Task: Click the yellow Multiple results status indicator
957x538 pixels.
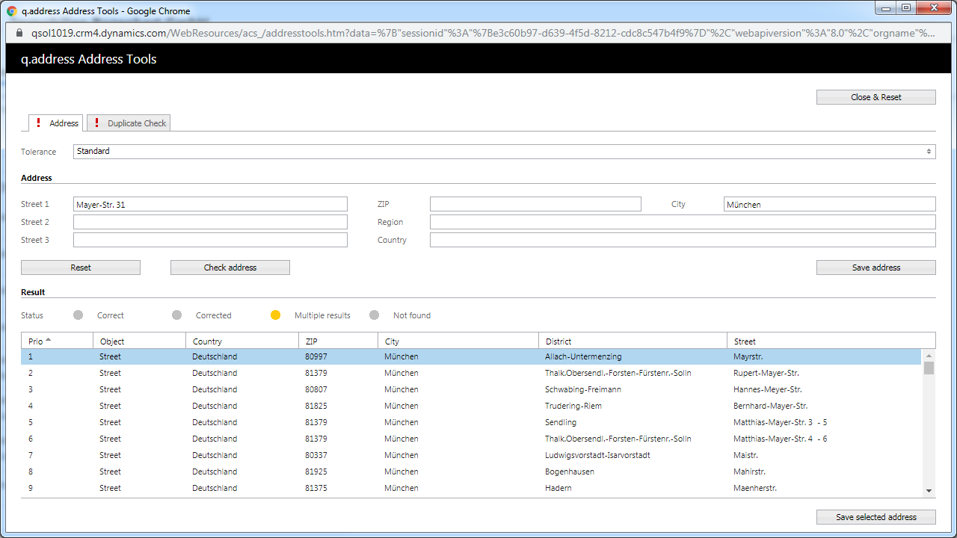Action: click(x=275, y=315)
